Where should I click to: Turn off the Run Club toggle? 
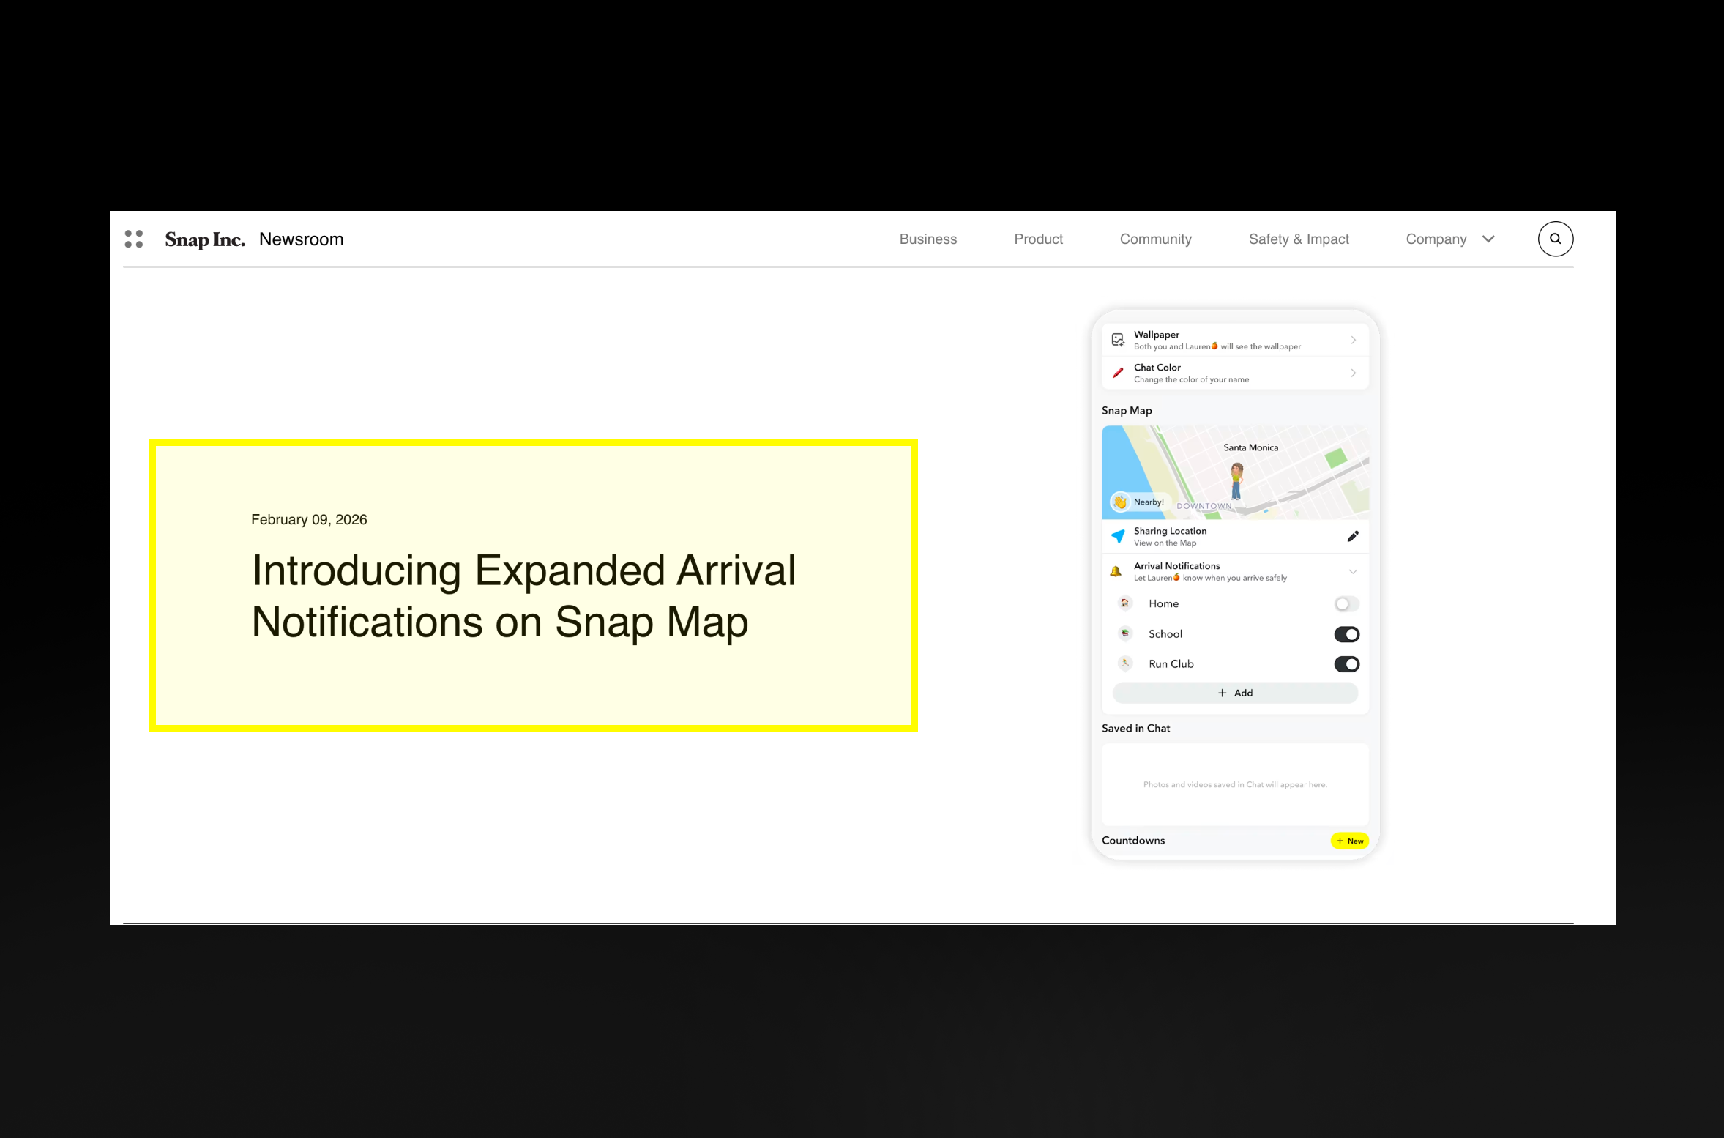click(1346, 664)
